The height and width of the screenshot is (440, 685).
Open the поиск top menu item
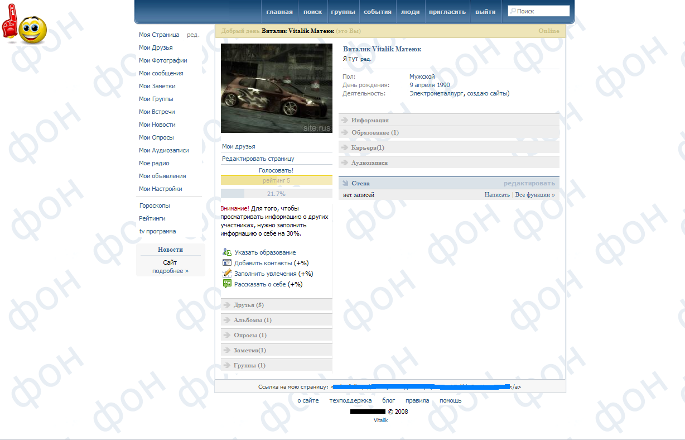[x=313, y=12]
